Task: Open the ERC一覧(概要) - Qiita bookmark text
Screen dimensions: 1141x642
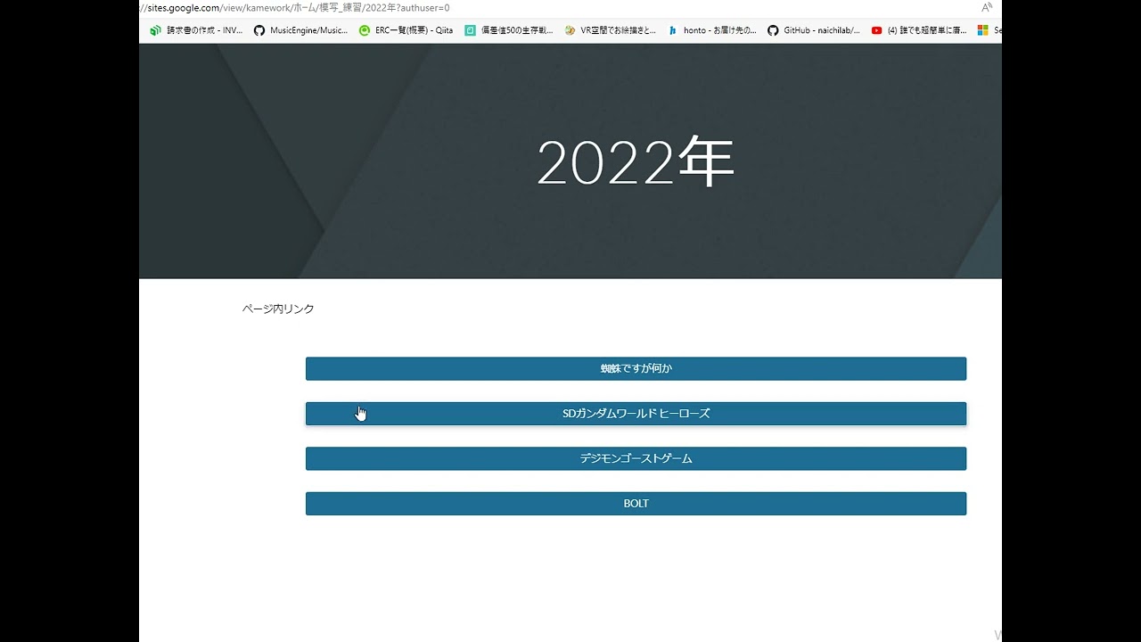Action: tap(414, 30)
